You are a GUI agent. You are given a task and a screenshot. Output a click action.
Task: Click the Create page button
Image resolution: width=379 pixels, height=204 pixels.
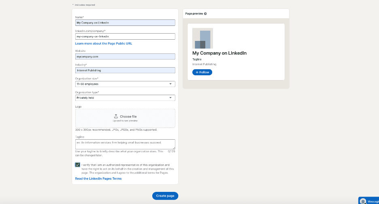pyautogui.click(x=165, y=196)
